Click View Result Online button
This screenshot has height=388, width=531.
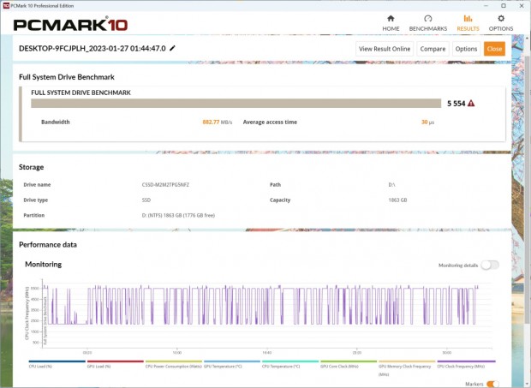(385, 49)
